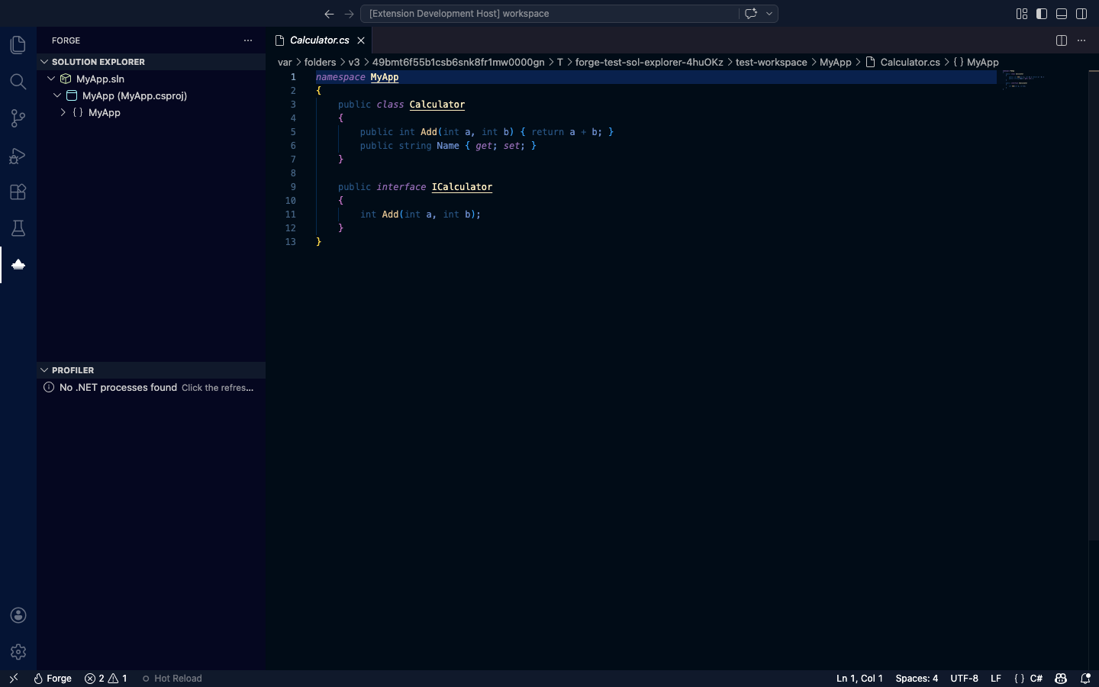The image size is (1099, 687).
Task: Click the Forge flame status item
Action: [53, 678]
